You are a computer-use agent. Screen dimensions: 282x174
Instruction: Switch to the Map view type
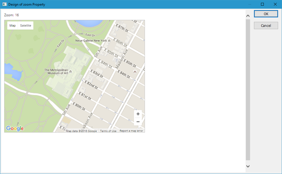pos(13,25)
